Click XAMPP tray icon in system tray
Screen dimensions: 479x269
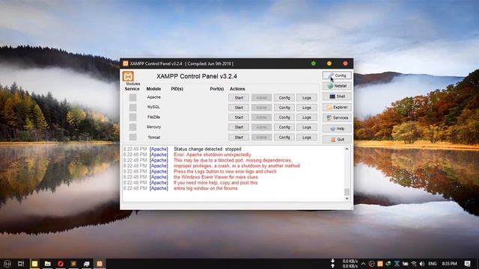click(380, 264)
